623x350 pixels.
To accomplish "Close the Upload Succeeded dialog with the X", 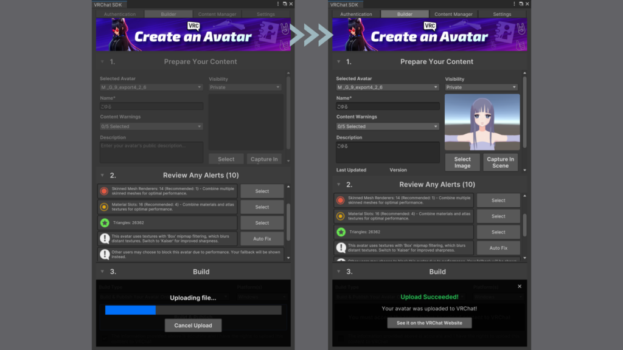I will click(519, 286).
